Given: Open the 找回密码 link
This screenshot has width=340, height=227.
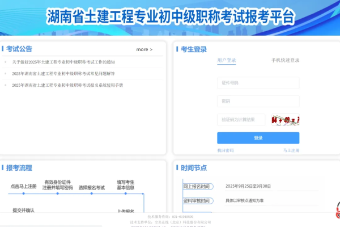Looking at the screenshot, I should tap(226, 150).
